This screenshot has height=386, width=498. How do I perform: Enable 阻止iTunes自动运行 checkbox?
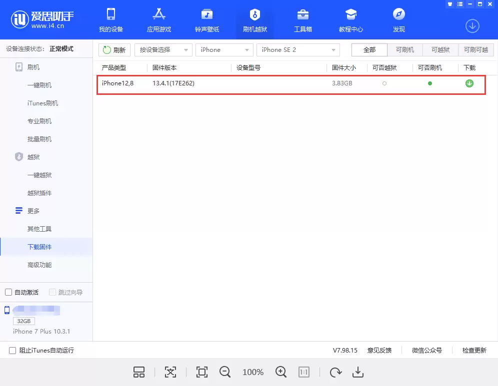[x=12, y=351]
